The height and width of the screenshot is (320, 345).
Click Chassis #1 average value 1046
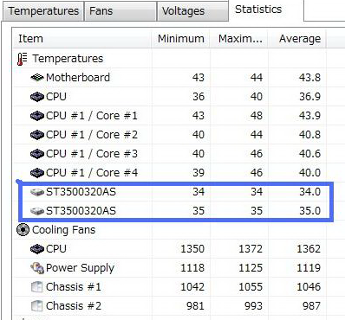pyautogui.click(x=309, y=287)
